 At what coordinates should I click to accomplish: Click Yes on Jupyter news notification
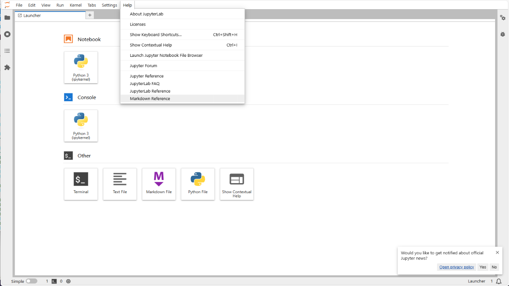pyautogui.click(x=483, y=267)
